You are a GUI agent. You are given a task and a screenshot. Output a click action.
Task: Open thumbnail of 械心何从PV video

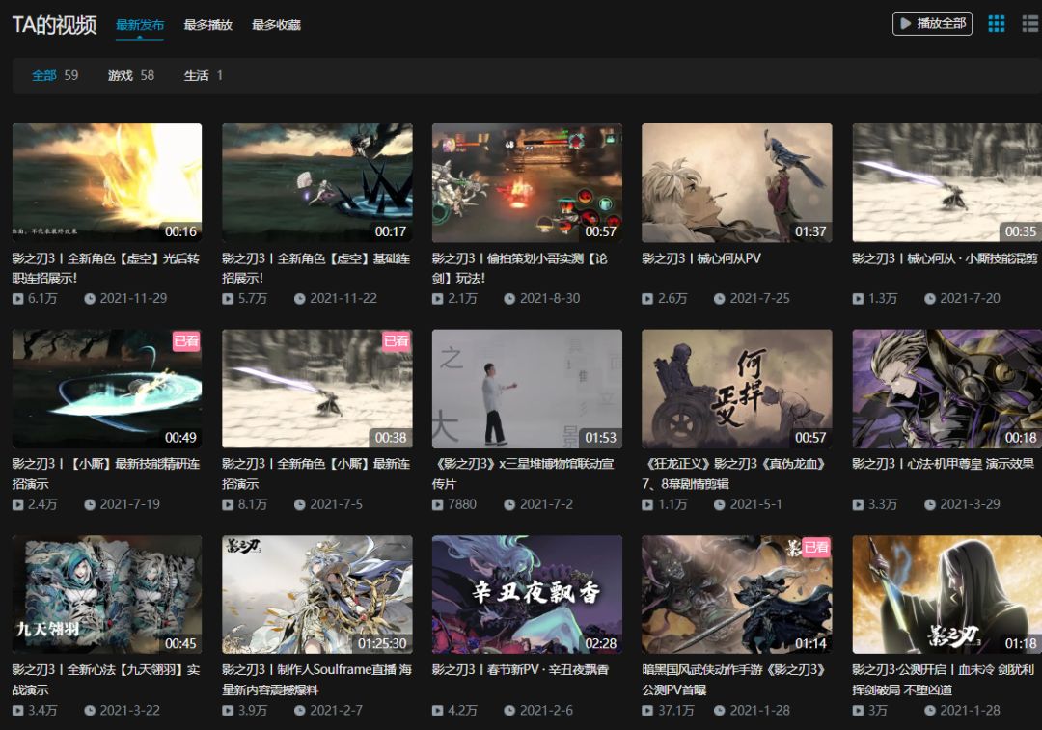pyautogui.click(x=737, y=182)
